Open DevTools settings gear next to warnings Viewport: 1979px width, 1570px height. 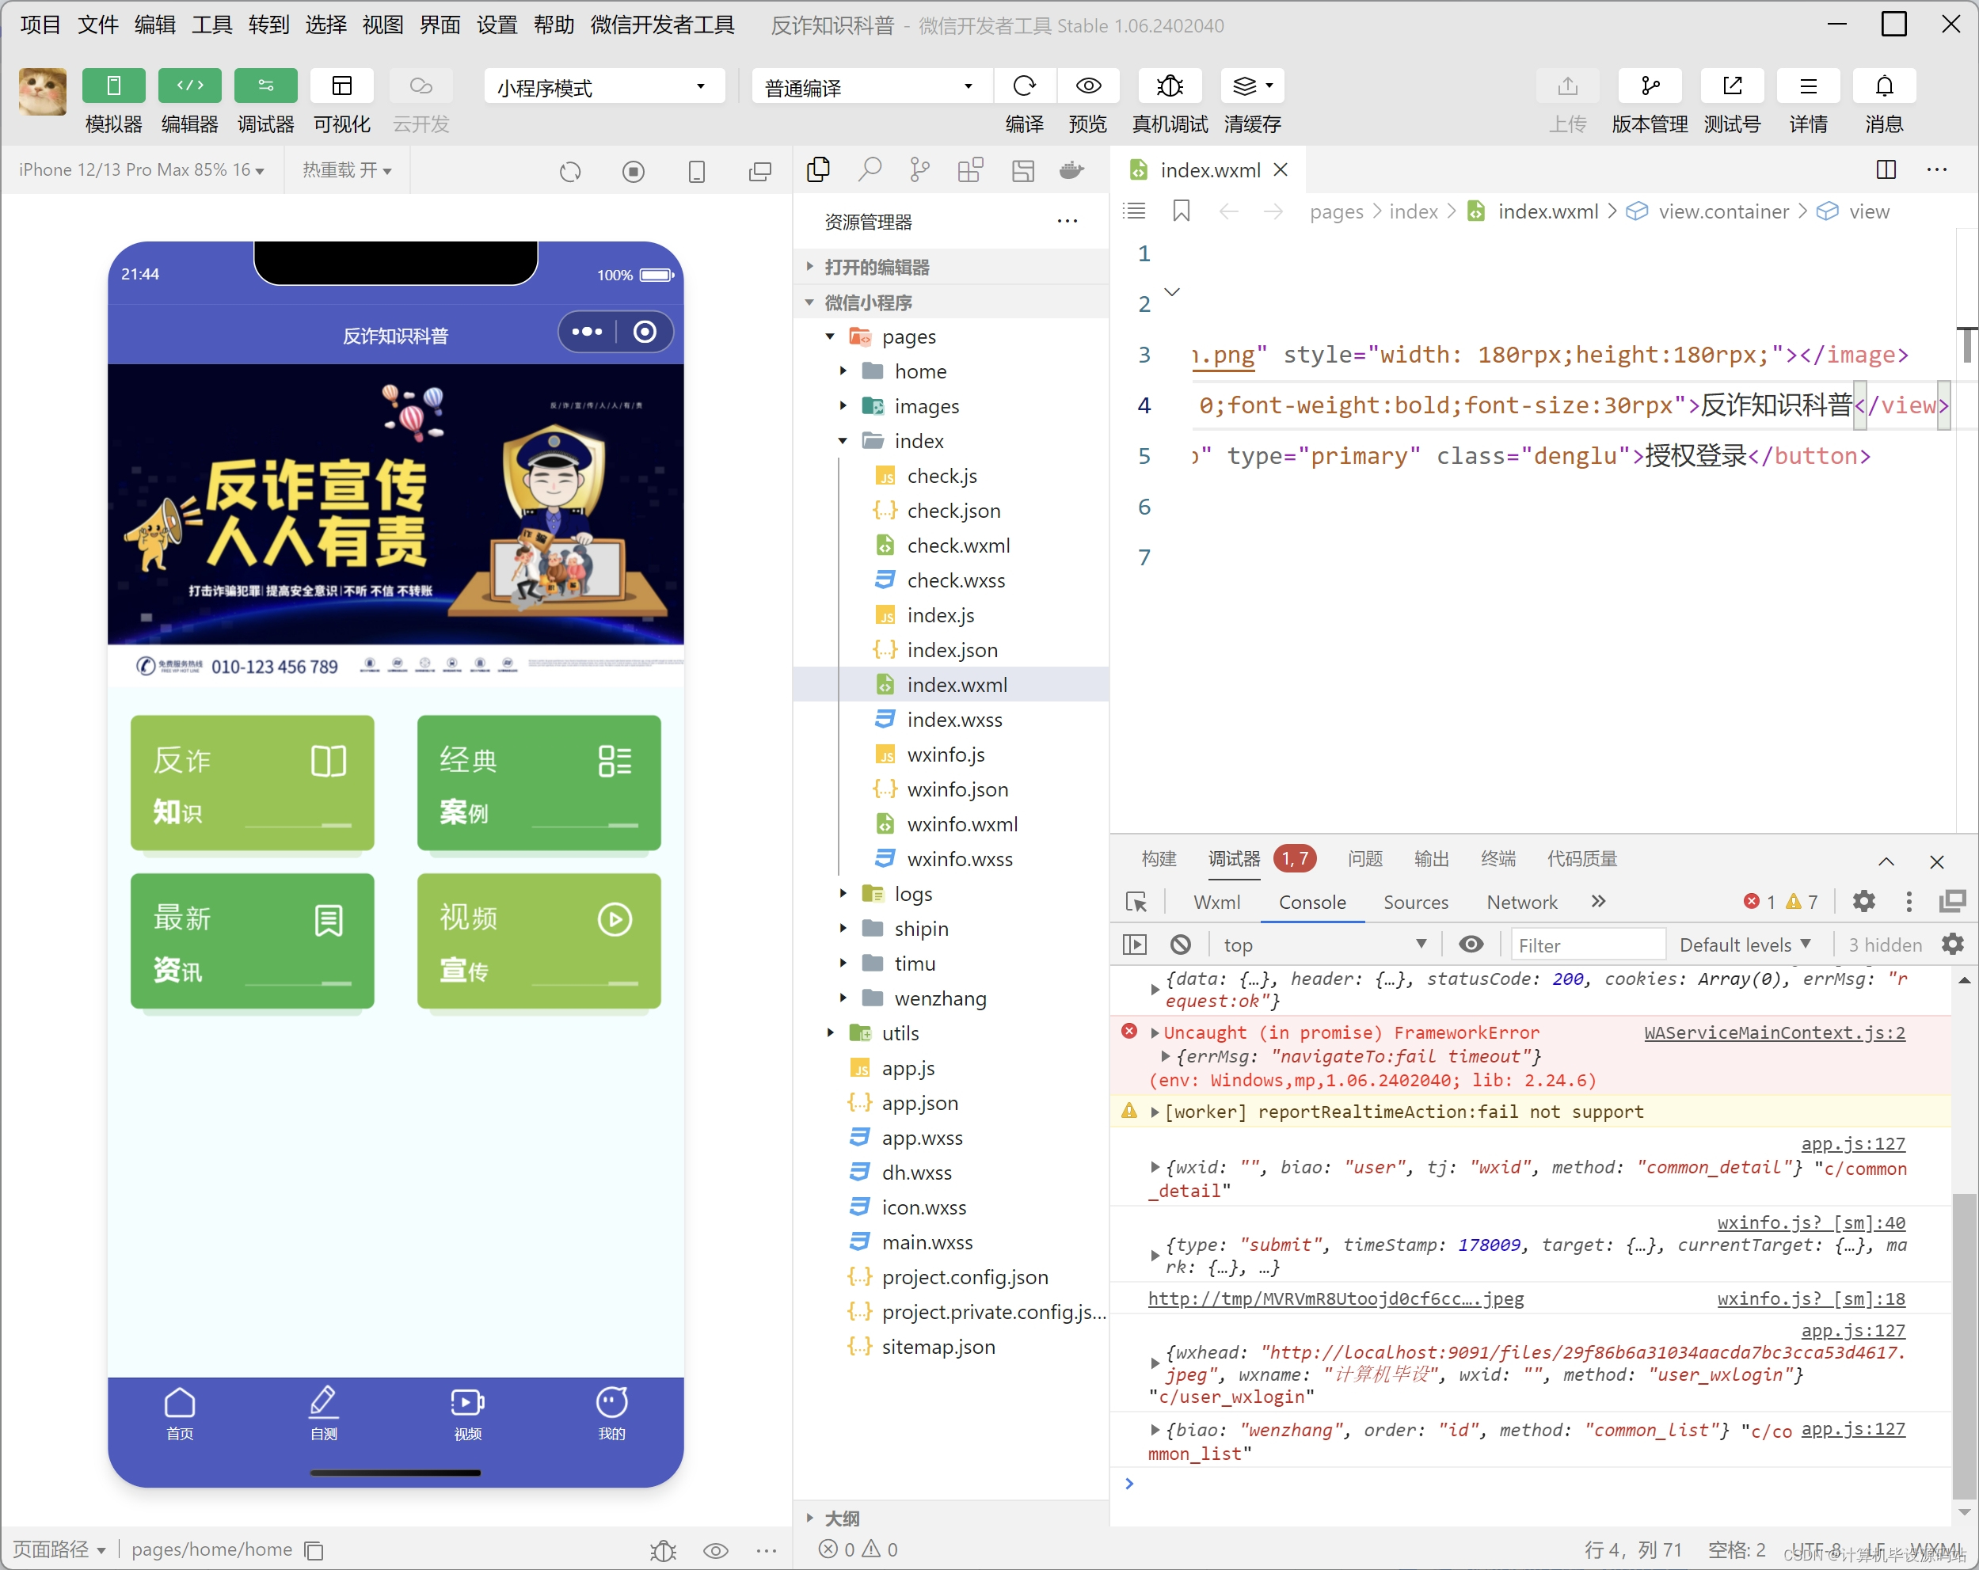[1863, 901]
